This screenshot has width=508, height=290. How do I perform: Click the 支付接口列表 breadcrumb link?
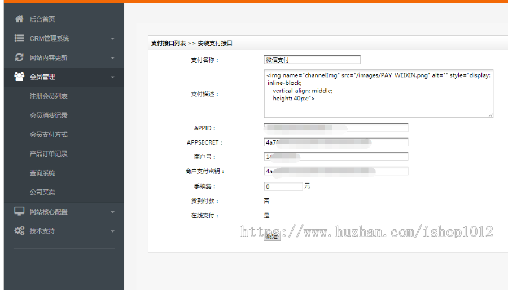tap(168, 43)
